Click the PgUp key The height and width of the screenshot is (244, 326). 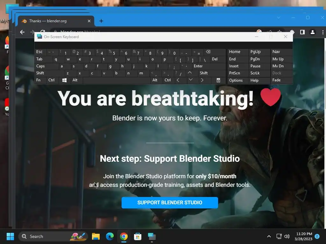tap(259, 52)
